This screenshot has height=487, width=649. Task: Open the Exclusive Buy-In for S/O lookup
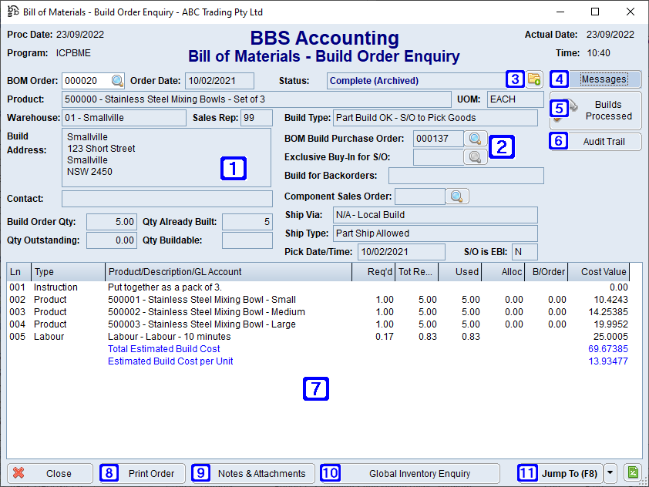[476, 156]
